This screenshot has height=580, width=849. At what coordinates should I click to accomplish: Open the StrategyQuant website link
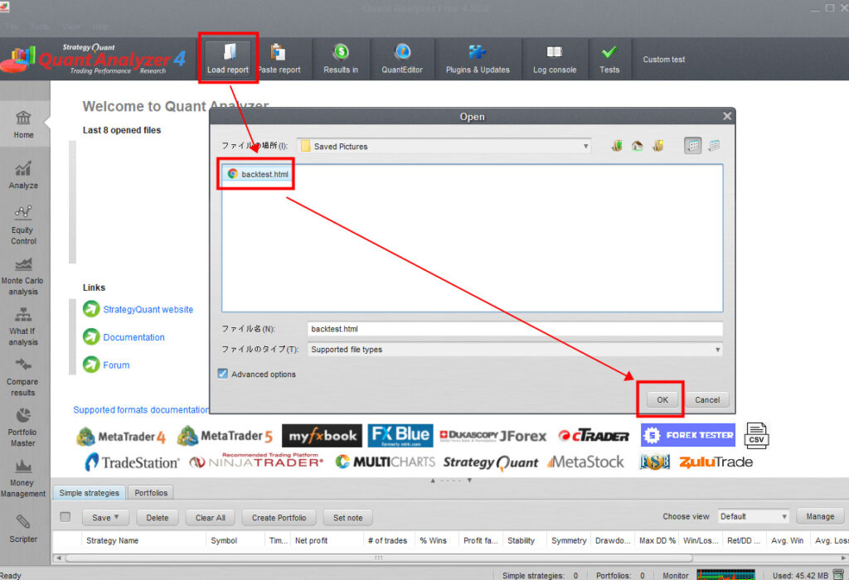tap(148, 310)
